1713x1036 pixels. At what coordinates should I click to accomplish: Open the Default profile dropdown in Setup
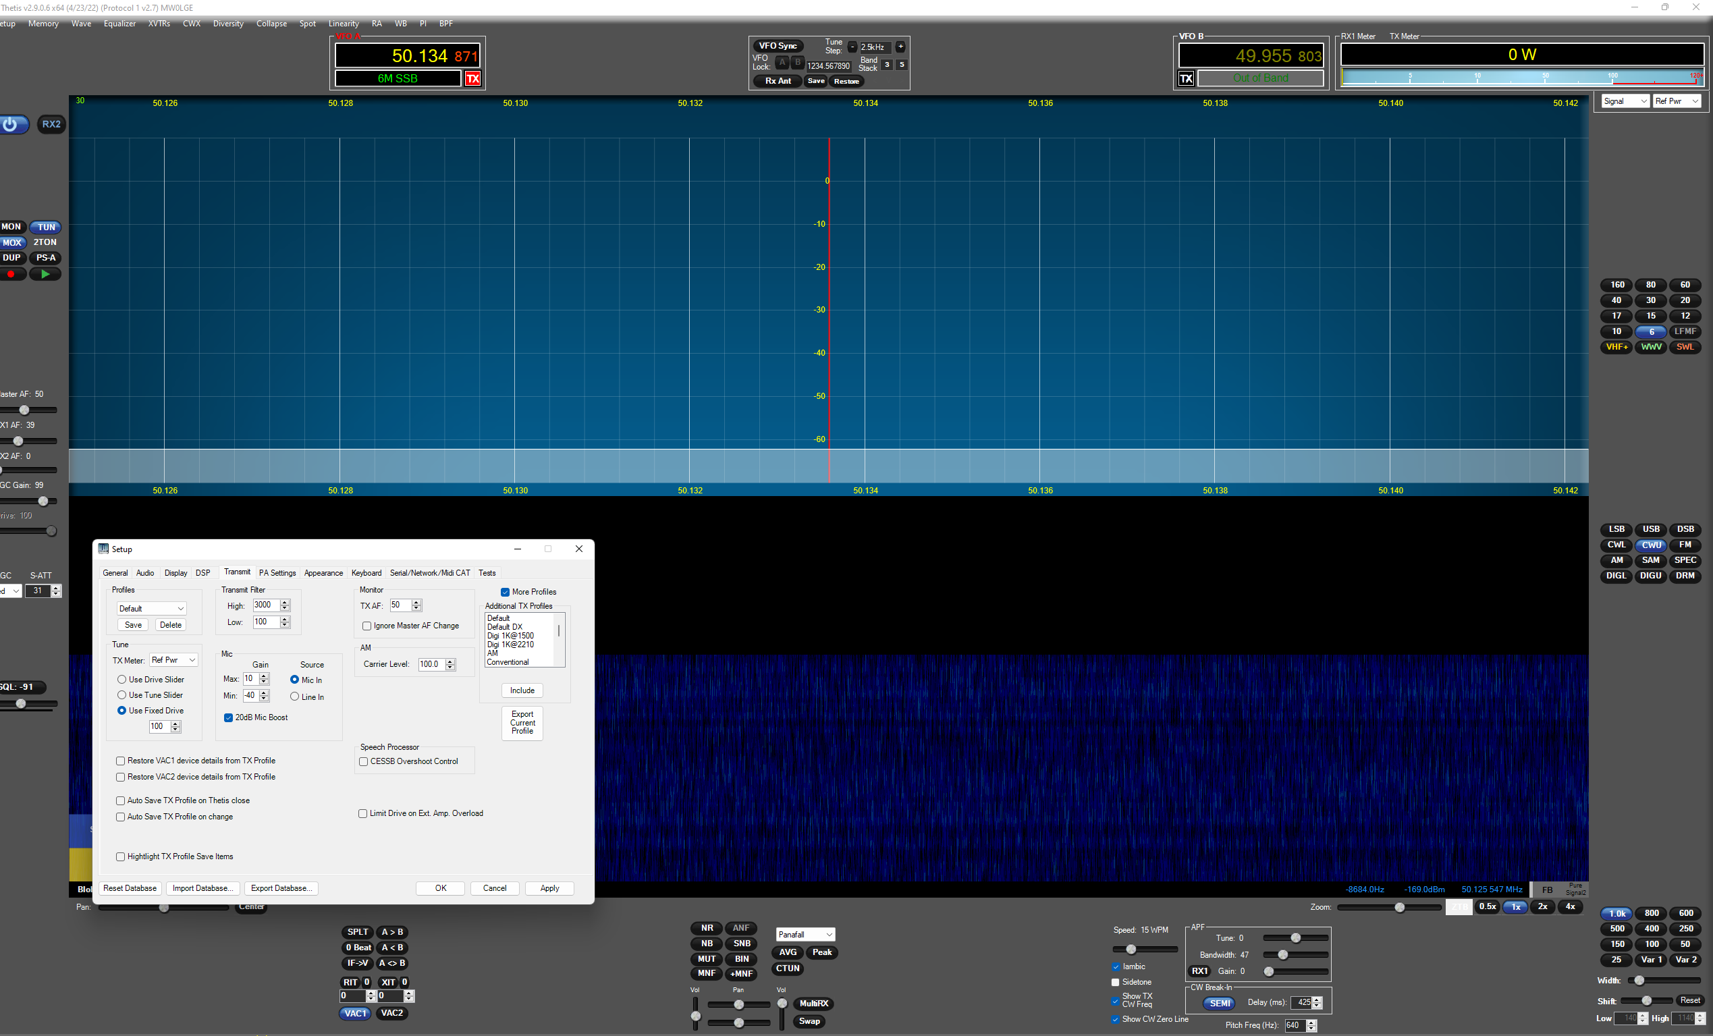[x=152, y=608]
